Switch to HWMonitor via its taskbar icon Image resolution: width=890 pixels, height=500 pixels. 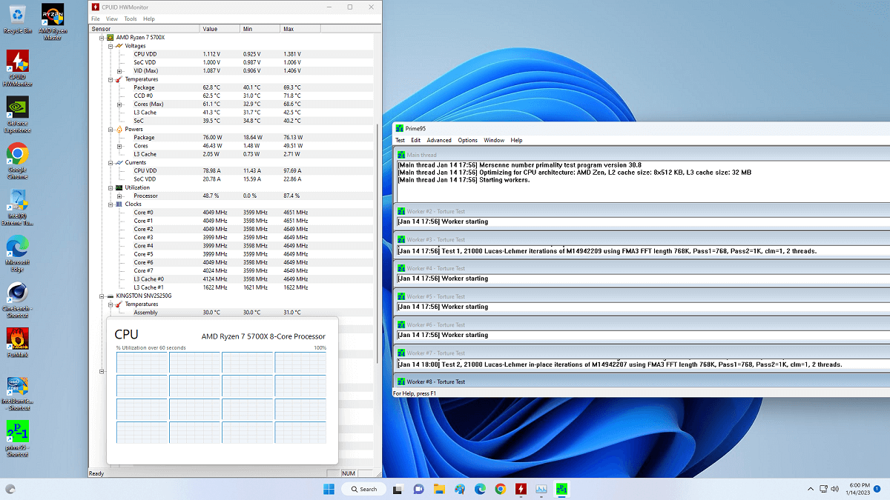[x=521, y=489]
